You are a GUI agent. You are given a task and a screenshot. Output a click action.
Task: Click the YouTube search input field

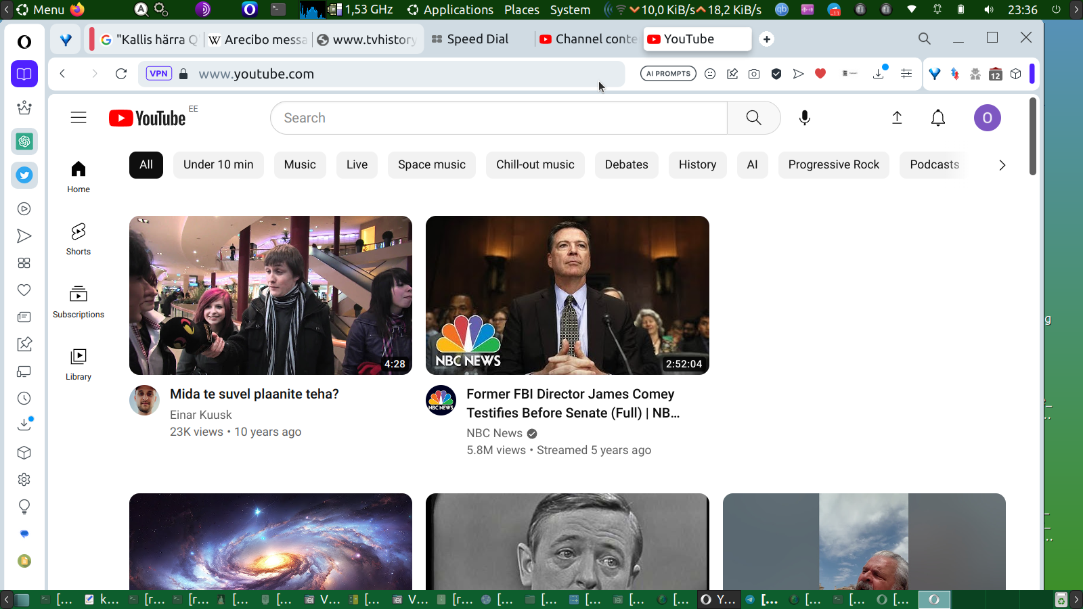coord(499,118)
